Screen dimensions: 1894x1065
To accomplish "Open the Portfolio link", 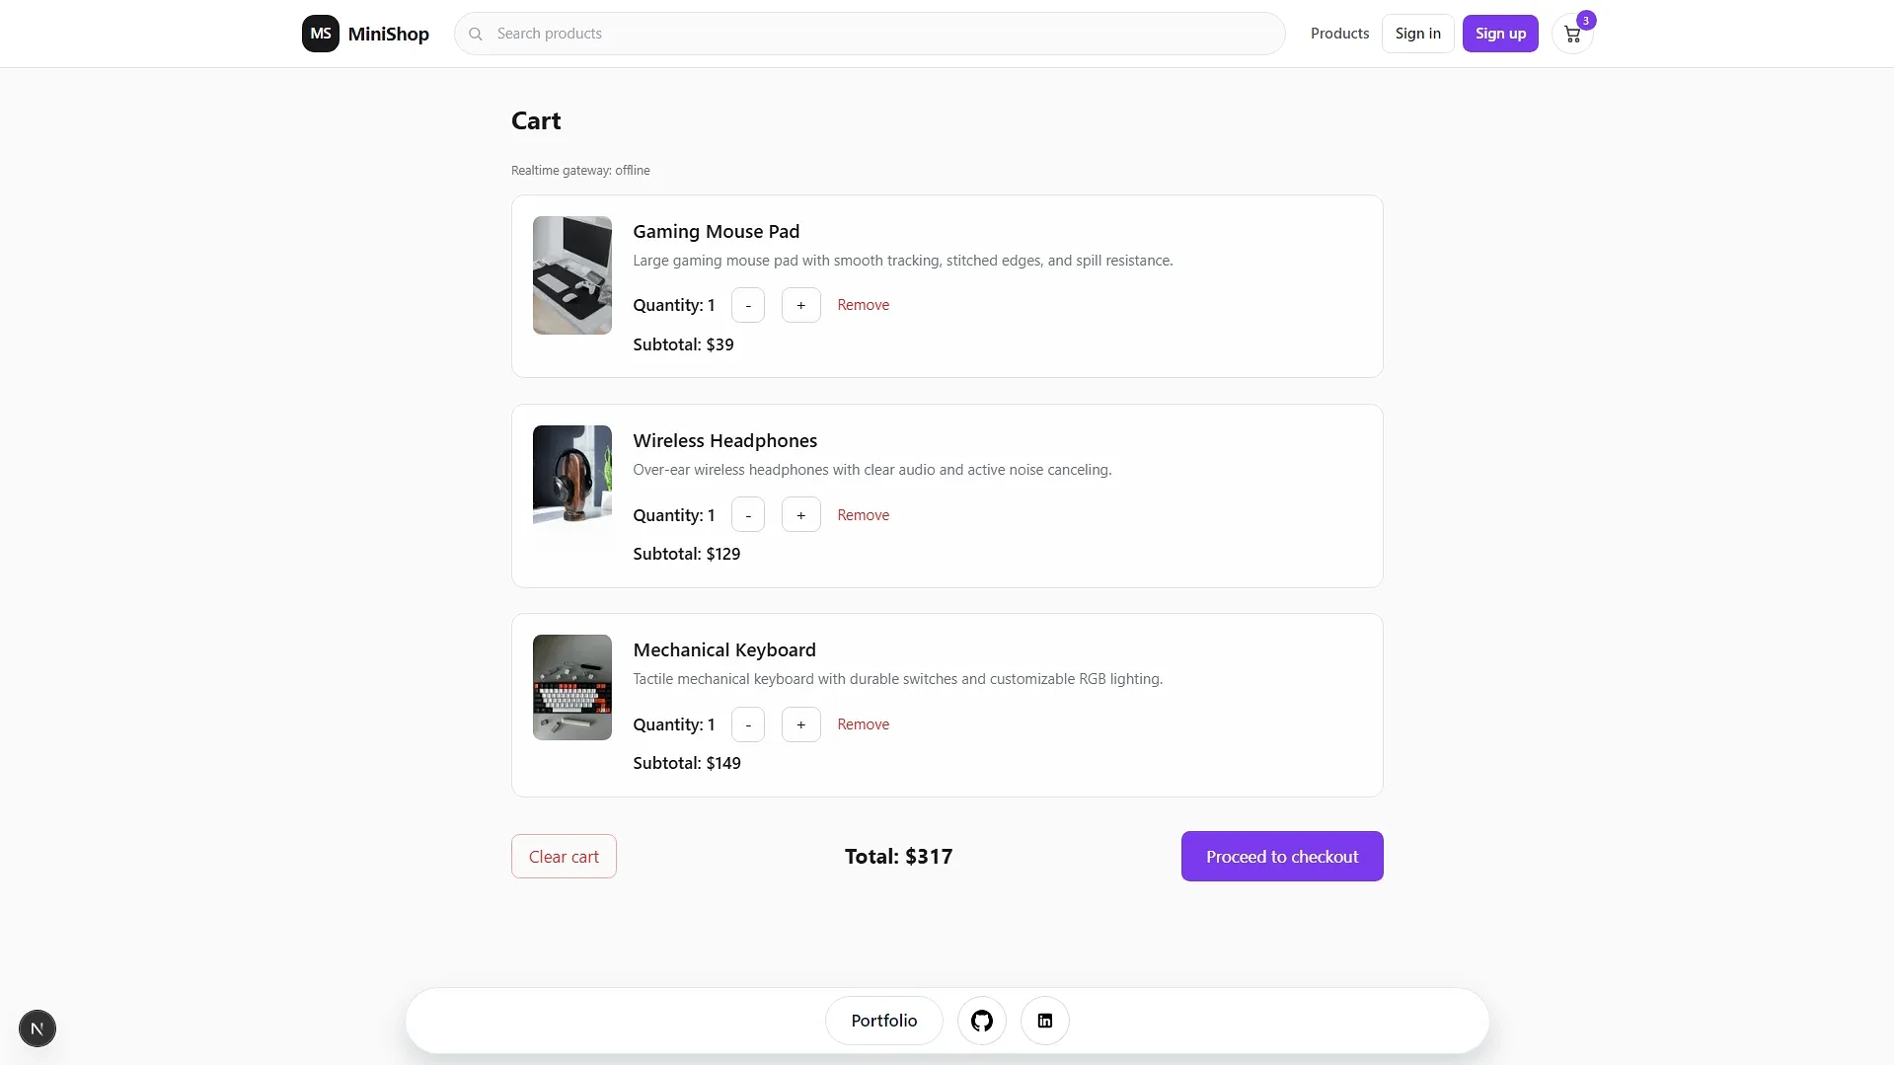I will [x=884, y=1021].
